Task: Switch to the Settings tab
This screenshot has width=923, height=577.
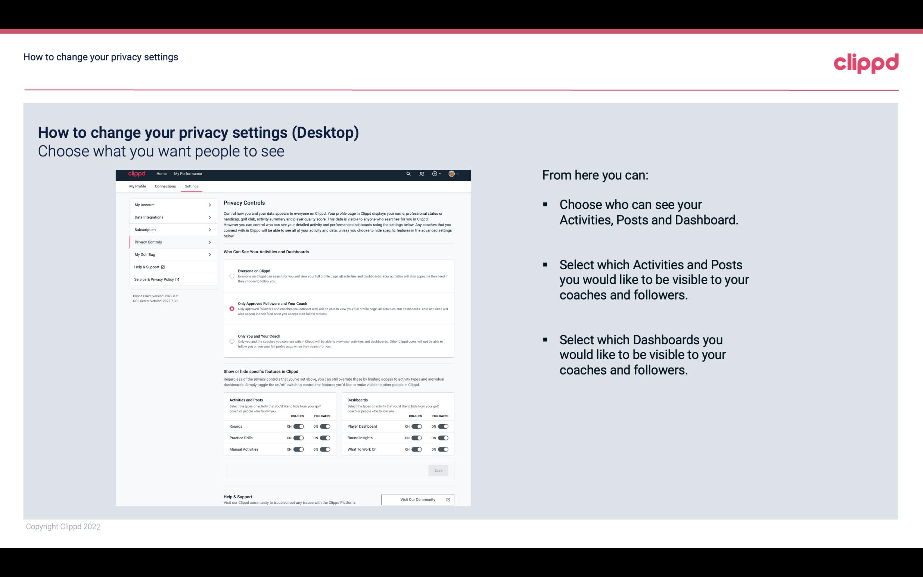Action: pyautogui.click(x=192, y=186)
